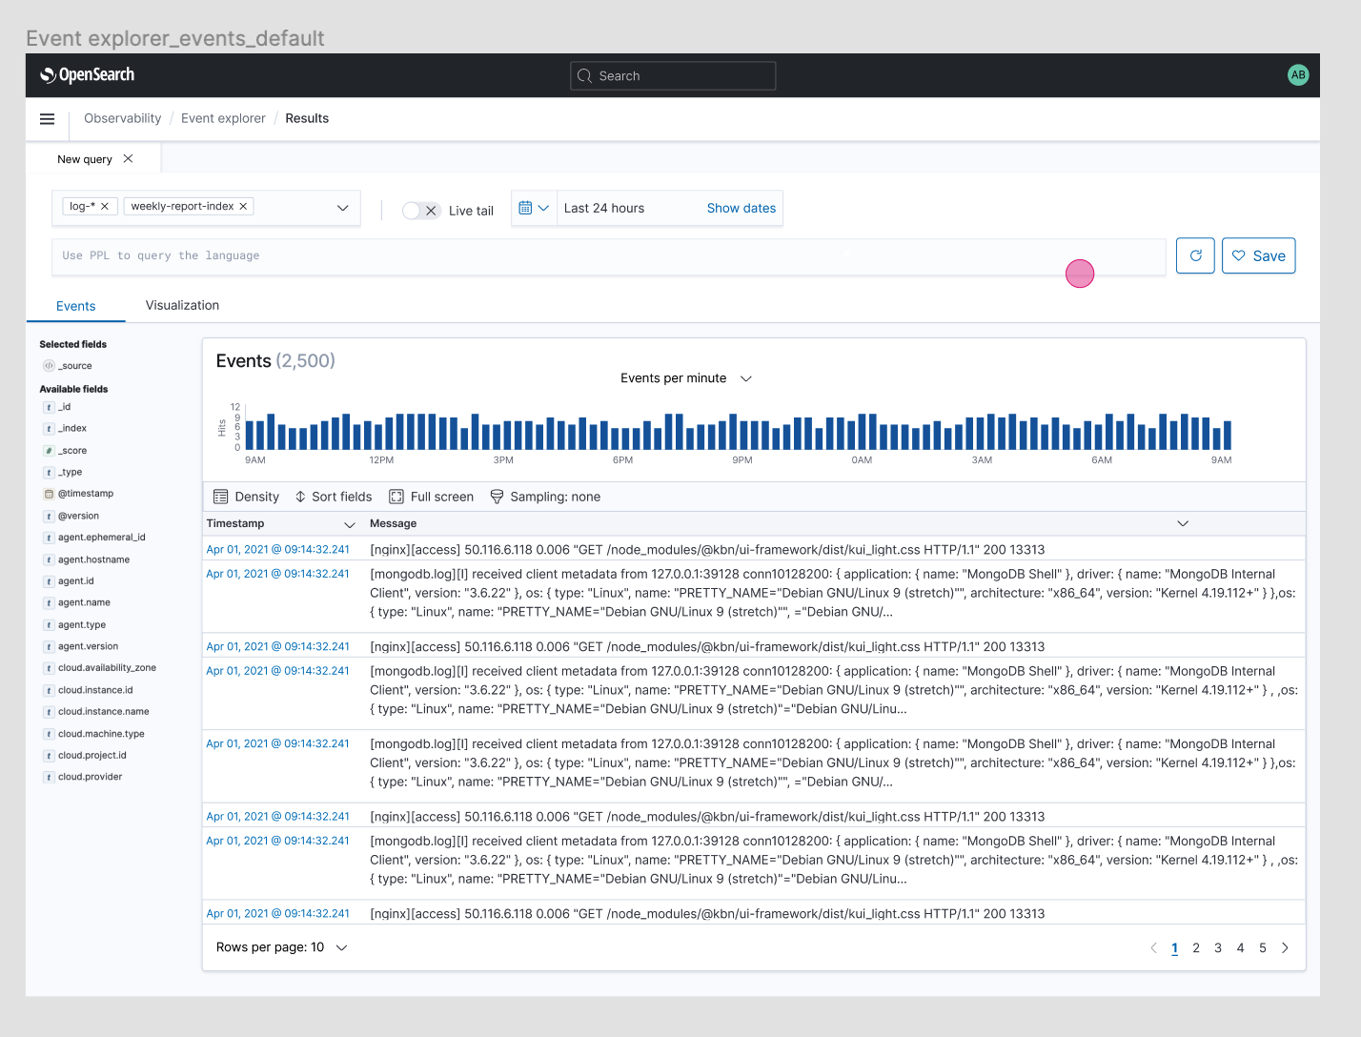Go to results page 3

coord(1218,947)
